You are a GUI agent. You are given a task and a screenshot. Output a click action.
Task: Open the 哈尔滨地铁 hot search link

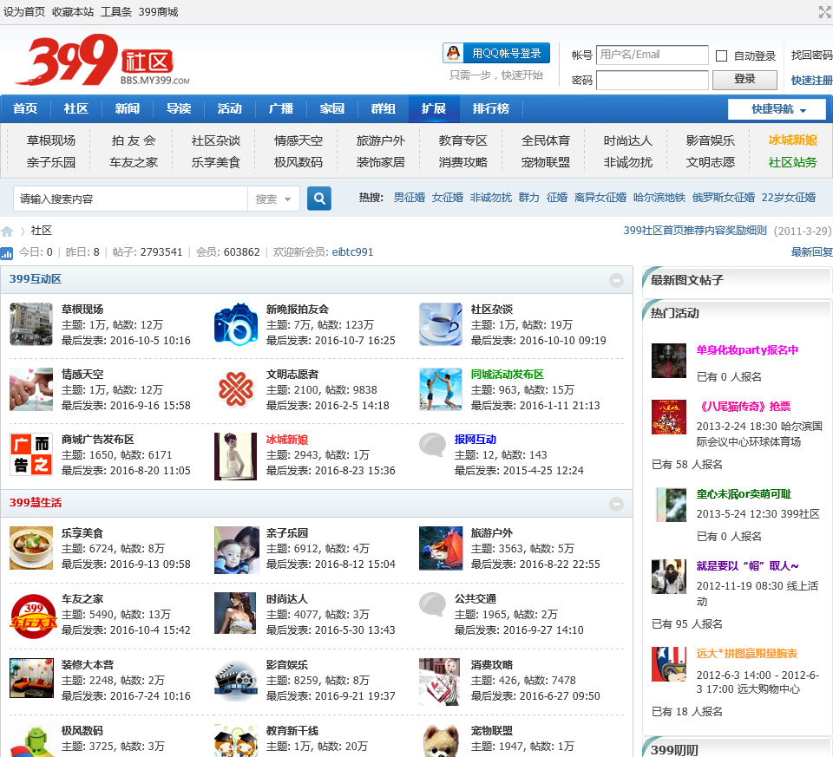point(659,198)
